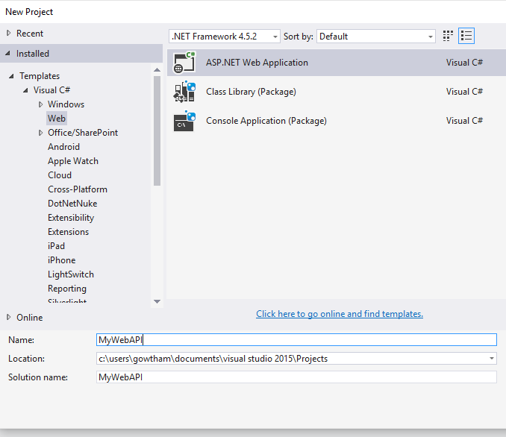Choose ASP.NET Web Application template name
Image resolution: width=506 pixels, height=437 pixels.
click(257, 62)
